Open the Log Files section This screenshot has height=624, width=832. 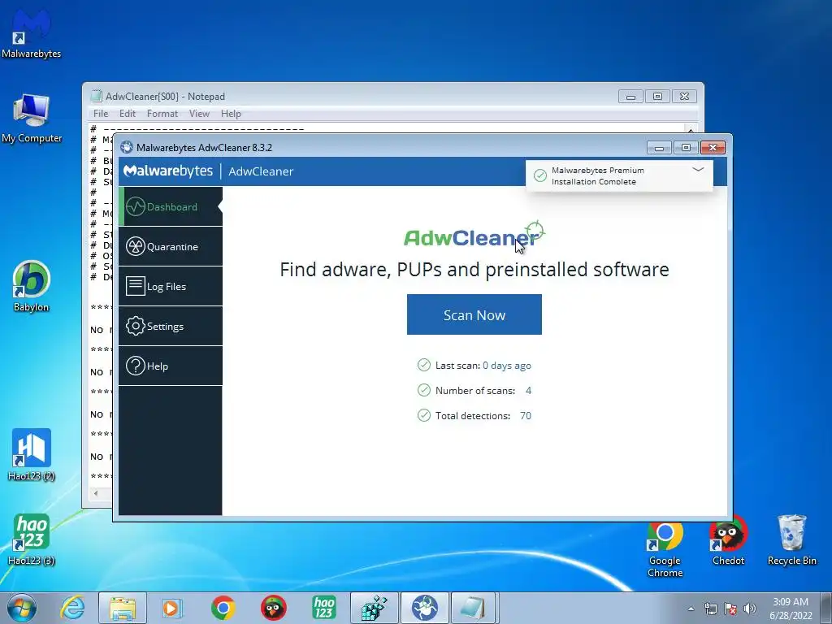click(171, 287)
